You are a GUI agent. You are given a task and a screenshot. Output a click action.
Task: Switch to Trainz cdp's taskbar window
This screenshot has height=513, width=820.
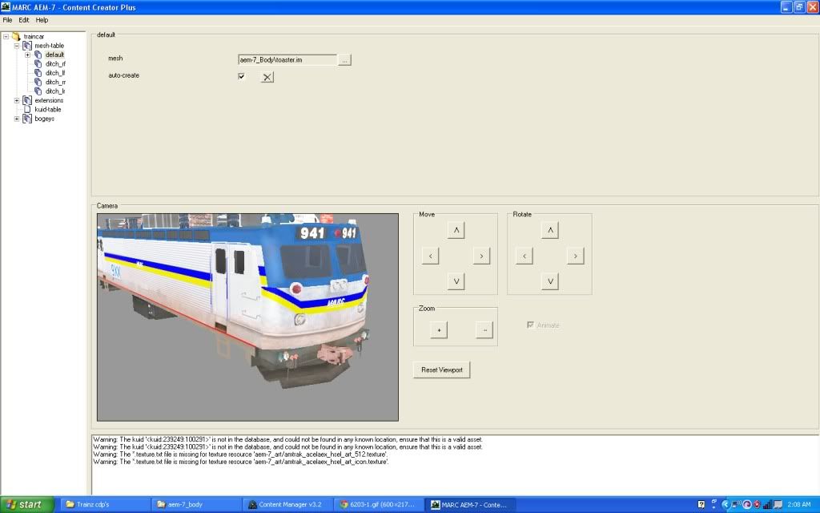point(105,505)
